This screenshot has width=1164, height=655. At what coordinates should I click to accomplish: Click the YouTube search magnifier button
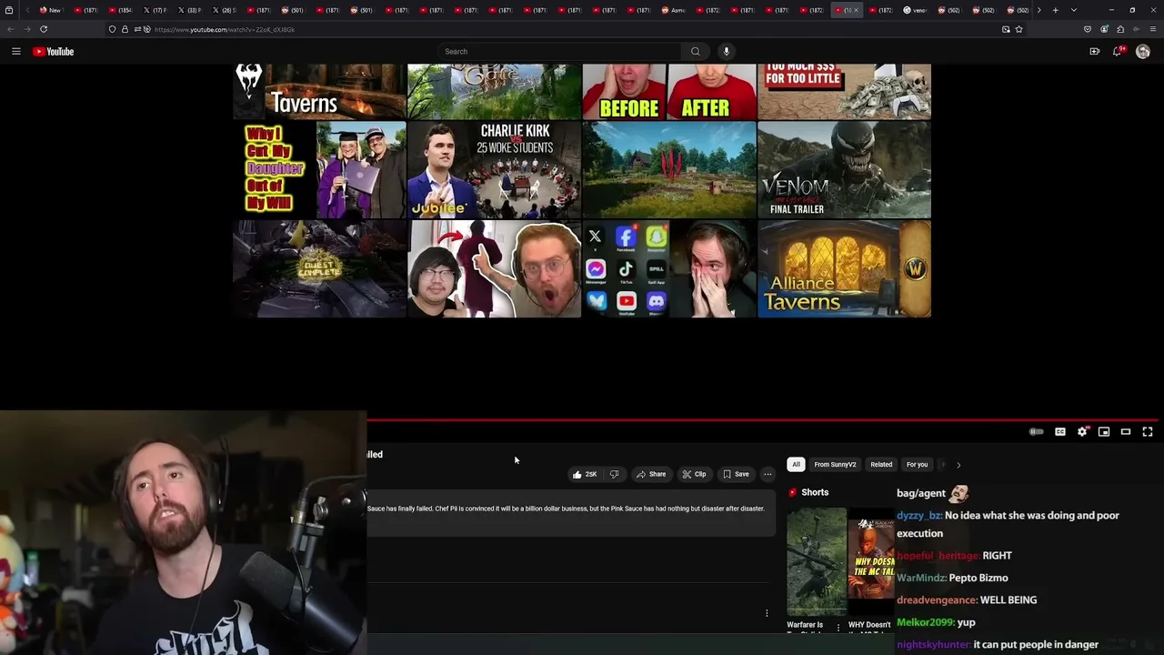click(696, 52)
